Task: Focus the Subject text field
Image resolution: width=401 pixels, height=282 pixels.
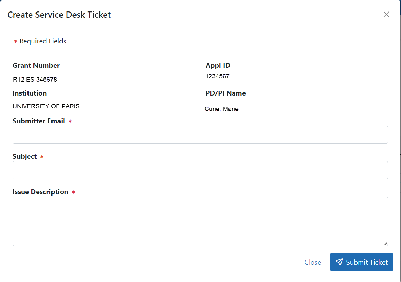Action: click(200, 170)
